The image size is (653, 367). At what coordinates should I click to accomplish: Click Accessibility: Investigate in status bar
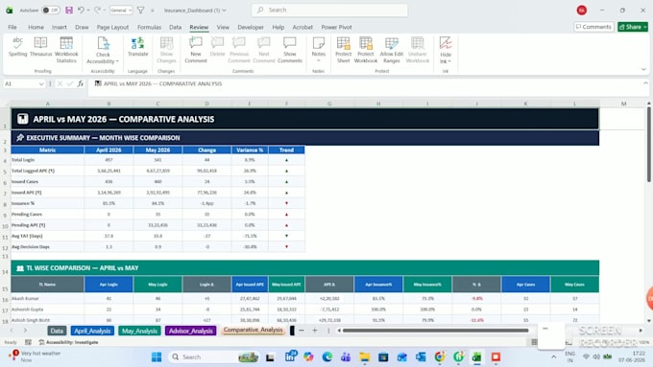(x=68, y=342)
